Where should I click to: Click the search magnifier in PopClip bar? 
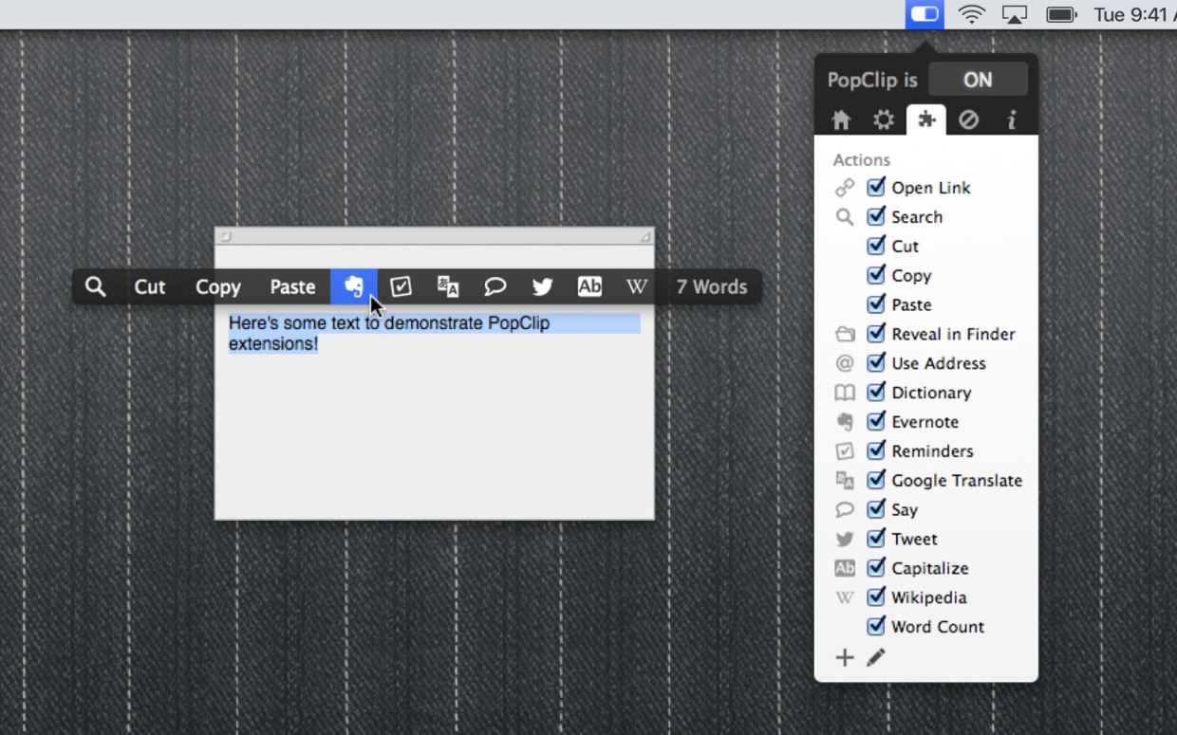(95, 286)
